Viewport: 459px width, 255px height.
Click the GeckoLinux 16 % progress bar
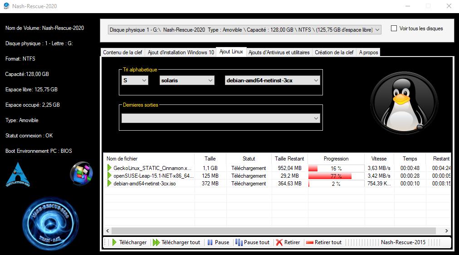[336, 168]
